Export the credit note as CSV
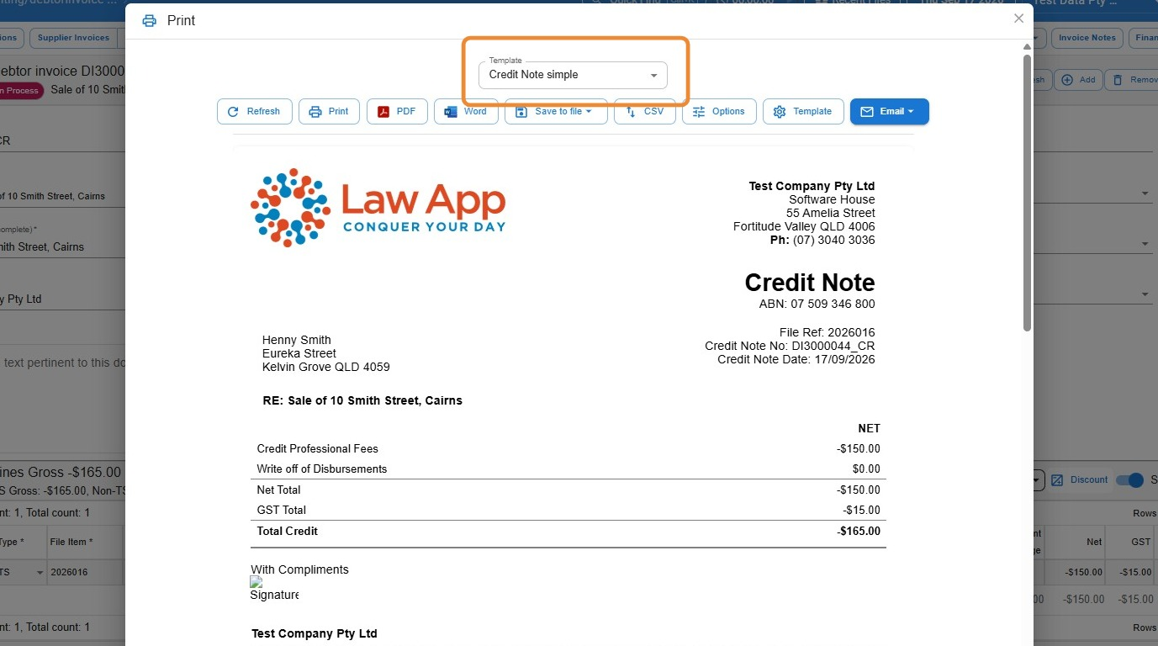 click(x=645, y=111)
